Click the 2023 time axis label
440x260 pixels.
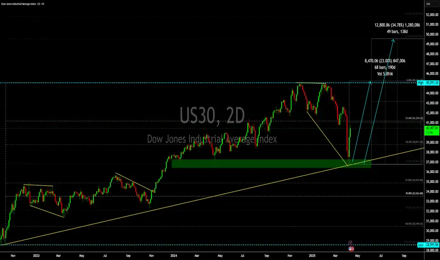pos(36,256)
